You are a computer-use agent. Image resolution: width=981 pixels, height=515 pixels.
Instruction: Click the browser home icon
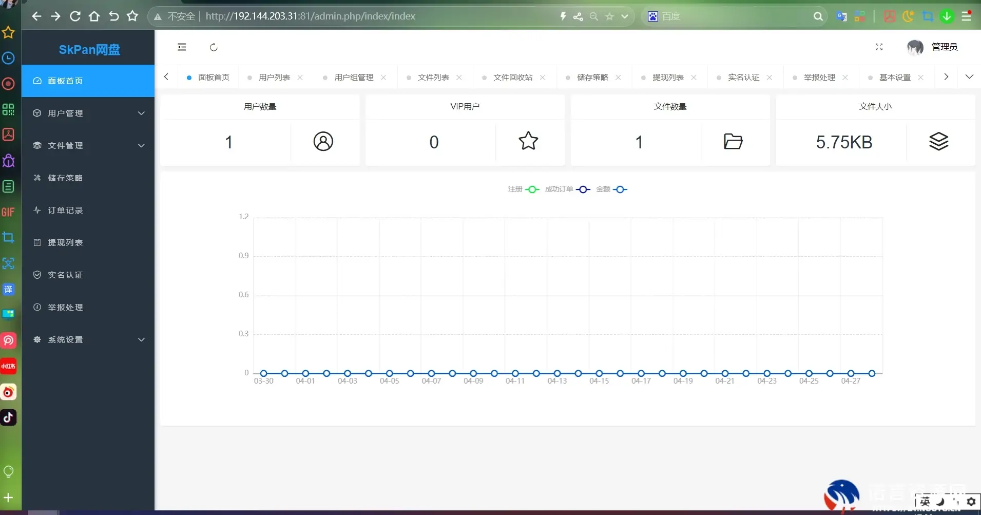click(94, 16)
